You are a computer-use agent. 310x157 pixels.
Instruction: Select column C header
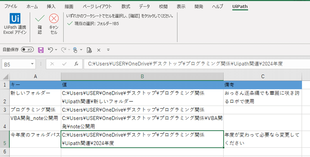pyautogui.click(x=263, y=77)
